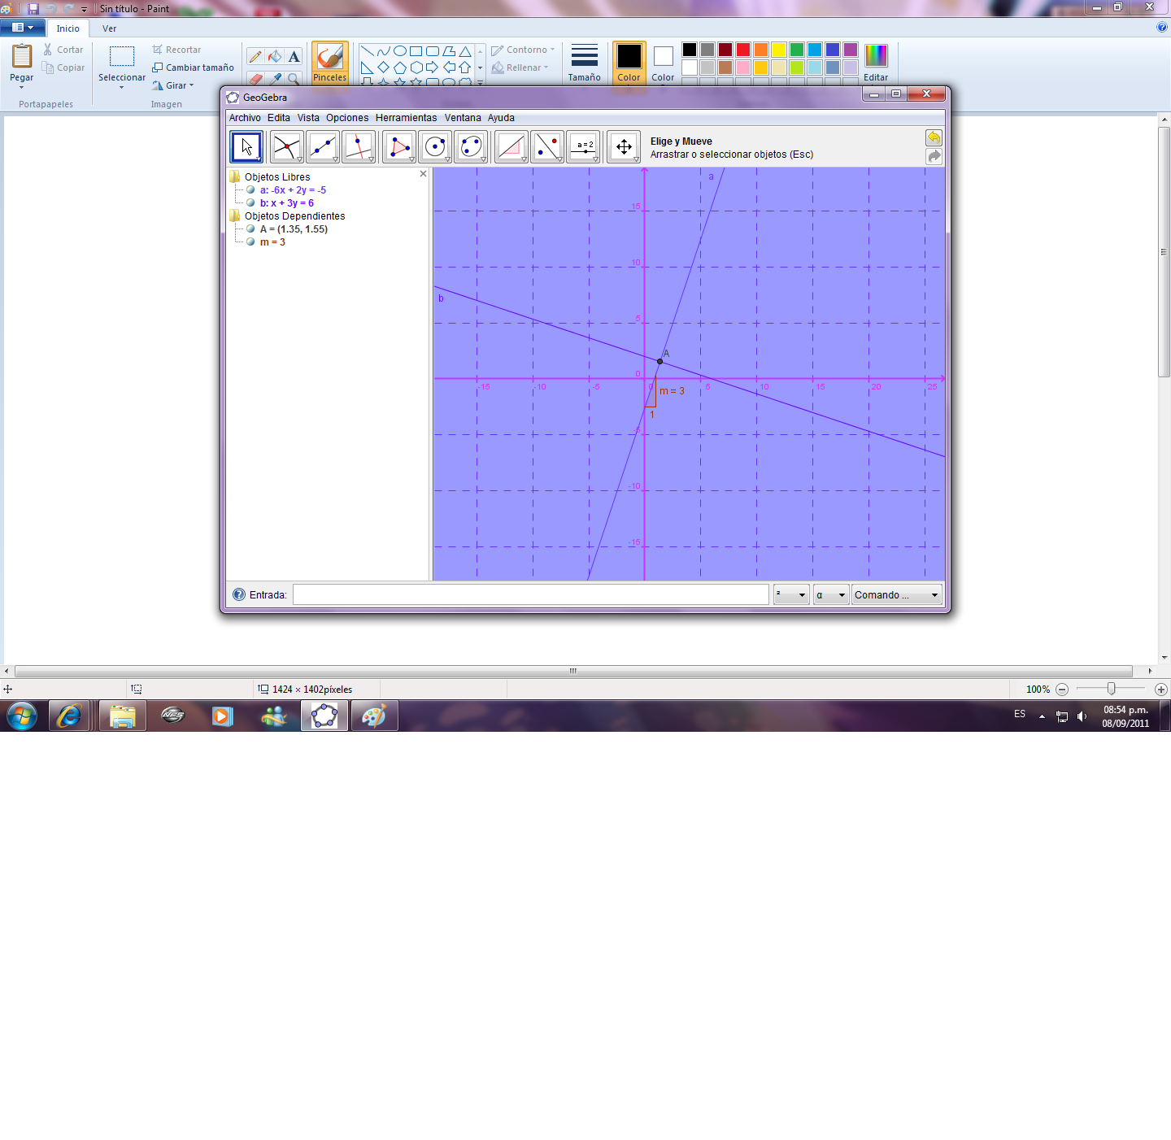Click the zoom out minus button
1171x1140 pixels.
(x=1062, y=690)
